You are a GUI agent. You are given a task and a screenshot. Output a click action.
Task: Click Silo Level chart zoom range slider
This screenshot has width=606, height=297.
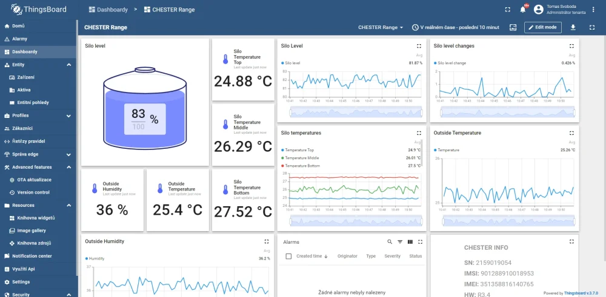[x=356, y=113]
